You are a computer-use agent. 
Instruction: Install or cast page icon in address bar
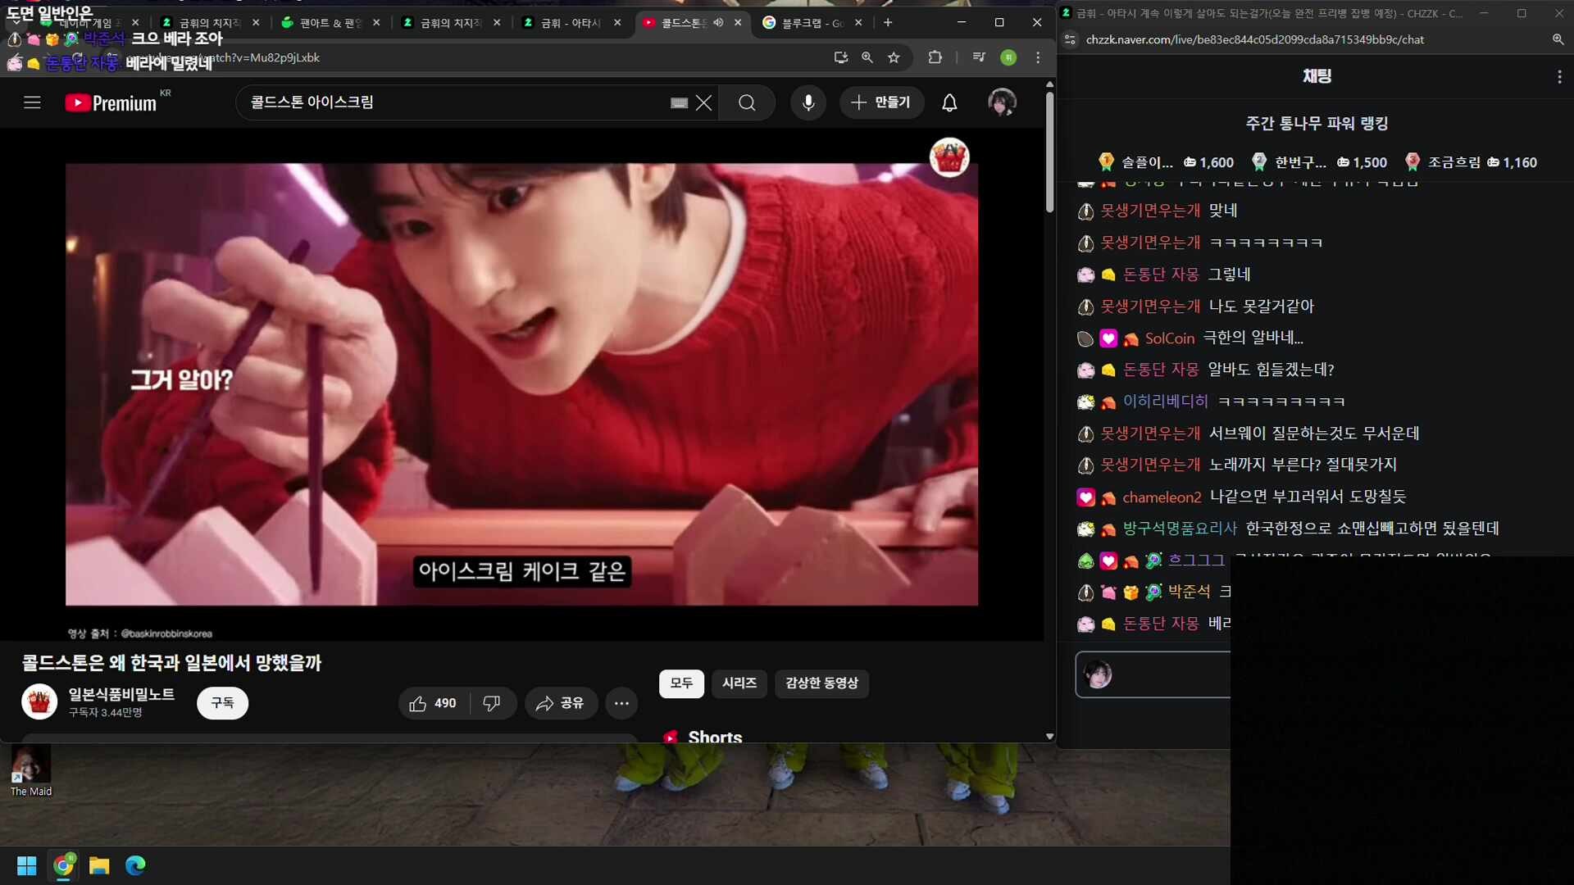pos(840,57)
